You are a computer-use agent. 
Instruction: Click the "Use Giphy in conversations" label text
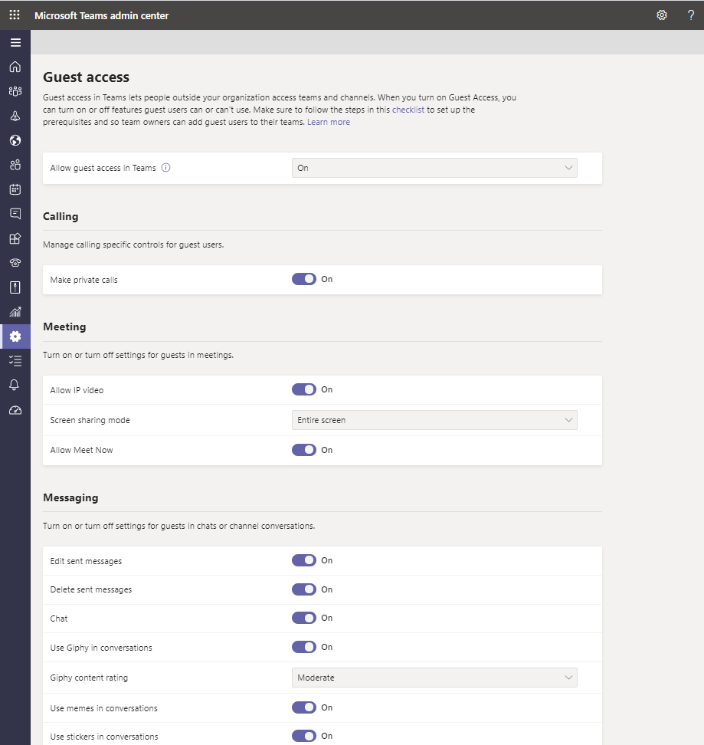pos(101,648)
